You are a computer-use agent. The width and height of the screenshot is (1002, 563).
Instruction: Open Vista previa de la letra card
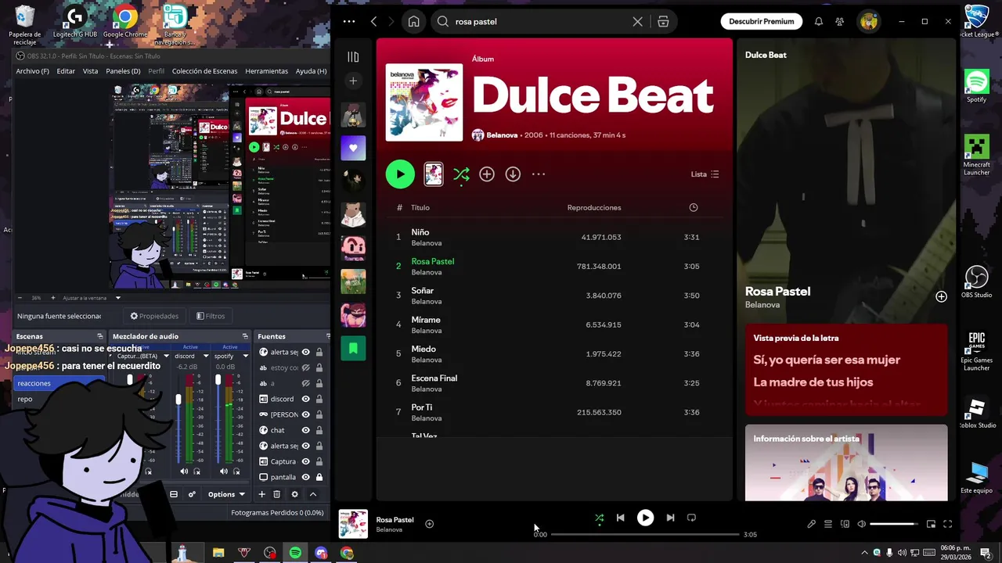pos(846,370)
